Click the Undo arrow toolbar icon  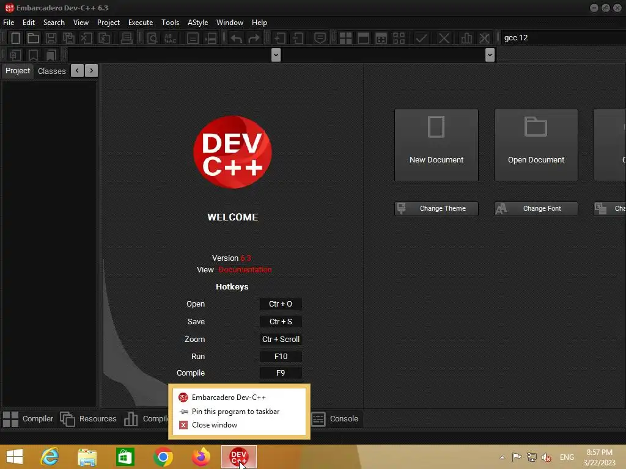pyautogui.click(x=236, y=38)
